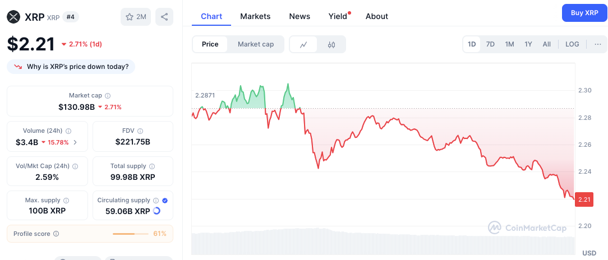Switch to line chart icon

(x=303, y=45)
